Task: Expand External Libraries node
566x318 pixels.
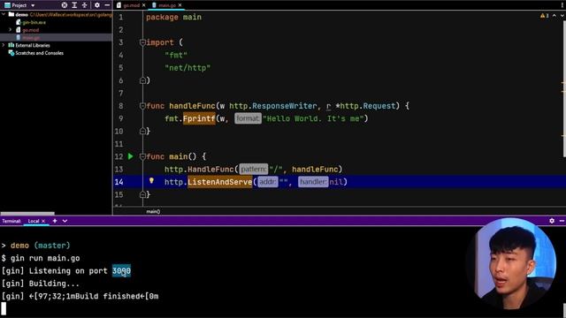Action: point(4,45)
